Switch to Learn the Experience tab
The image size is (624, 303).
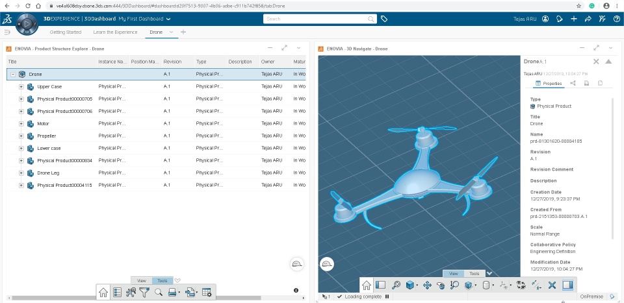(x=115, y=32)
